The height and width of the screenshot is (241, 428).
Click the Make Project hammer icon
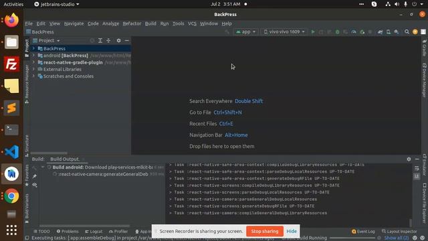[x=227, y=32]
